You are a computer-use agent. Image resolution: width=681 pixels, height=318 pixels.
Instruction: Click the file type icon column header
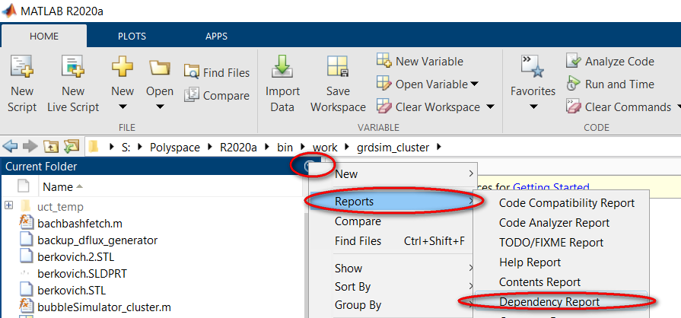click(x=23, y=186)
